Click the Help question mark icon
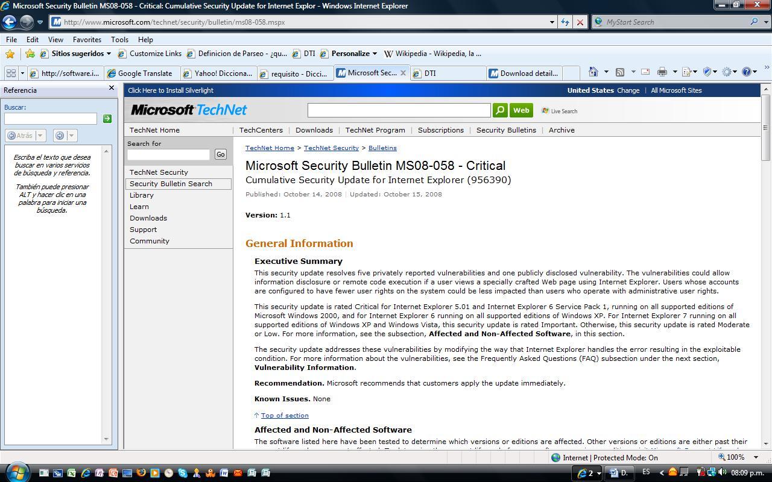 pyautogui.click(x=747, y=72)
